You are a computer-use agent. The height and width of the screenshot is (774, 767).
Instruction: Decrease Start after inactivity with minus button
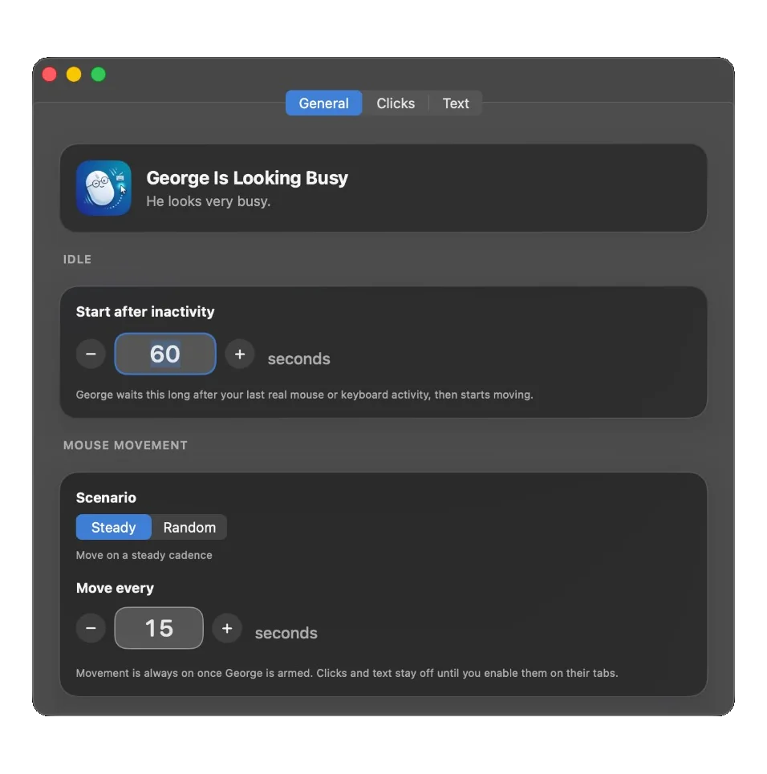91,354
